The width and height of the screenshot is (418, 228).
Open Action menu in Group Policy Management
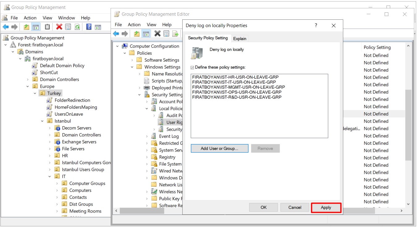click(x=30, y=18)
